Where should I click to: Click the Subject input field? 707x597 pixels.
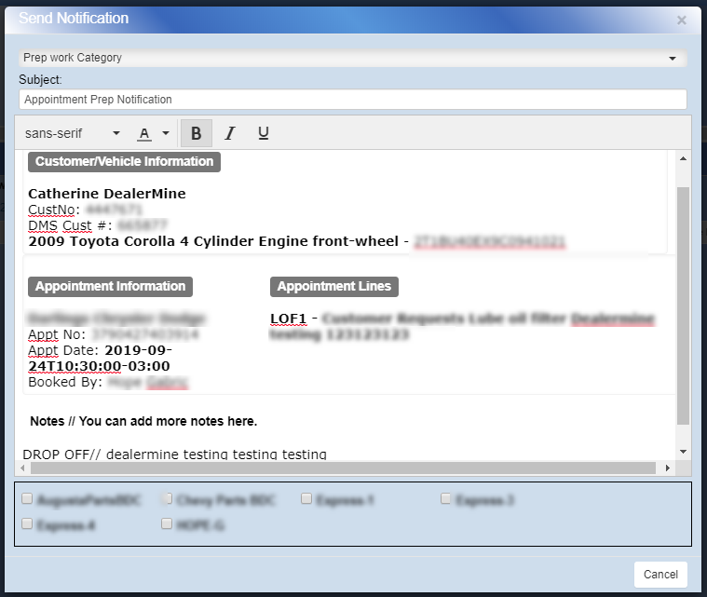(352, 100)
